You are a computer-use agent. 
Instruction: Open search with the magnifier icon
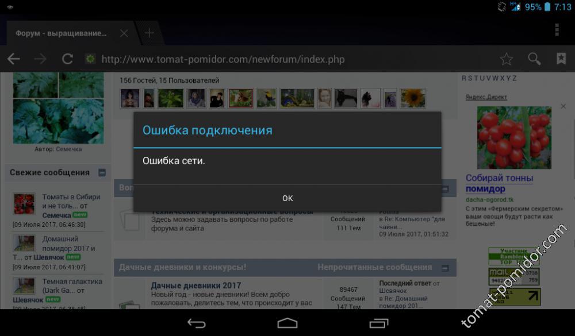point(534,59)
